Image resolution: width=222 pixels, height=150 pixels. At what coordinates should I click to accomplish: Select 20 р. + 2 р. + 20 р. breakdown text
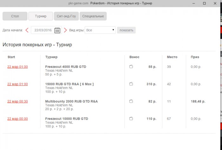(59, 109)
